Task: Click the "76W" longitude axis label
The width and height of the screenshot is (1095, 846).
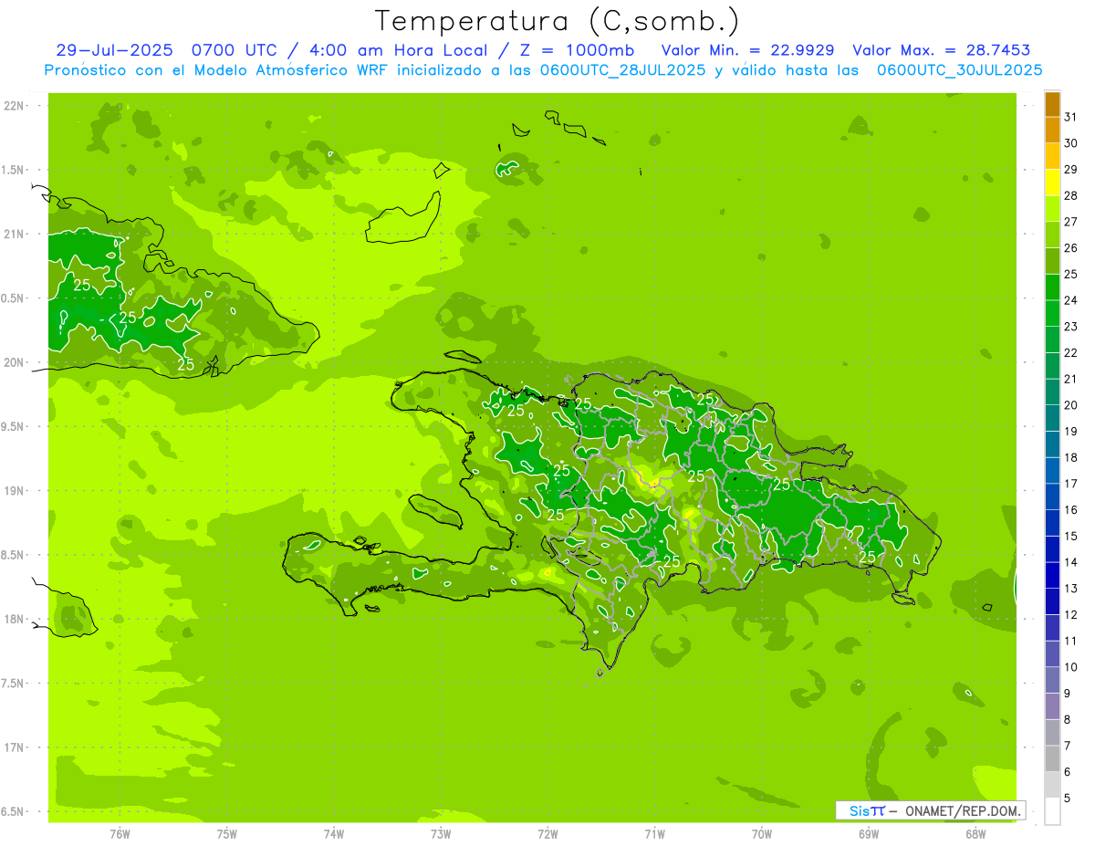Action: (120, 834)
